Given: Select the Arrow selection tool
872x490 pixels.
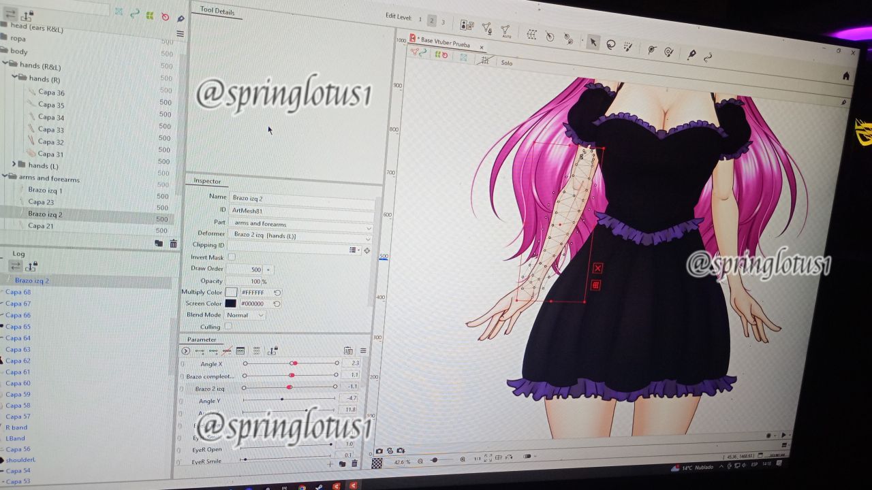Looking at the screenshot, I should pyautogui.click(x=593, y=43).
